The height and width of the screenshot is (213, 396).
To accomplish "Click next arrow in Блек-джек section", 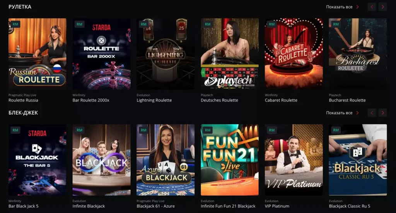I will click(382, 113).
